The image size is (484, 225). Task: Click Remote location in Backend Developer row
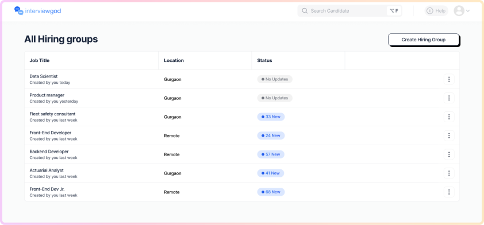coord(172,154)
